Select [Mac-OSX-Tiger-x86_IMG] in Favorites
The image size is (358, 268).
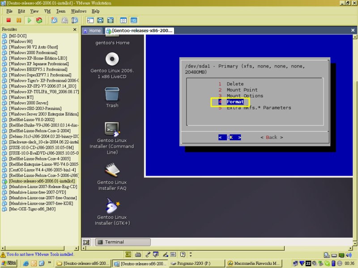click(x=32, y=209)
